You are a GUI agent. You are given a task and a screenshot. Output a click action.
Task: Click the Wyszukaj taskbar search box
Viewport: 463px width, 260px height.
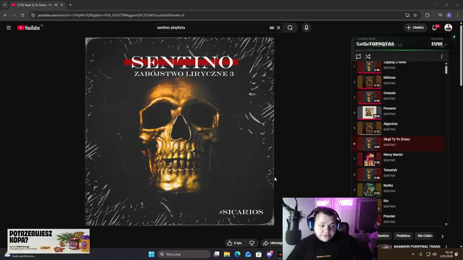tap(184, 254)
